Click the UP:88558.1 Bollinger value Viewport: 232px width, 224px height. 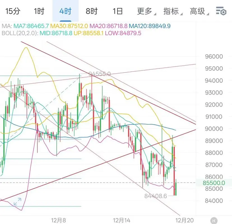click(89, 33)
